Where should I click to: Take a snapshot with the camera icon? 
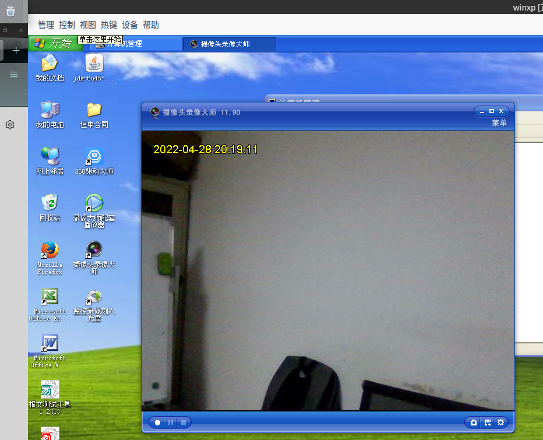click(x=474, y=423)
